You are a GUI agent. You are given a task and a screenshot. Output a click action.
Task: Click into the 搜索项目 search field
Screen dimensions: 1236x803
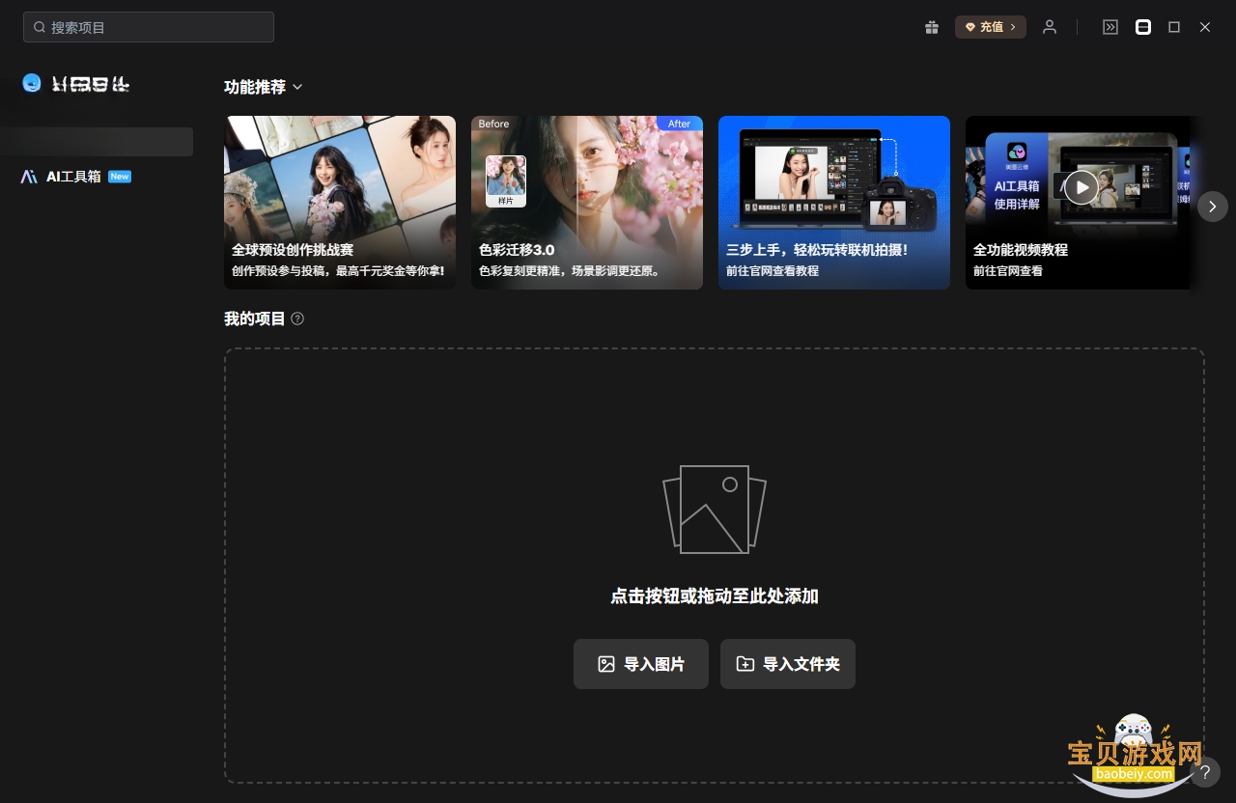pyautogui.click(x=149, y=27)
